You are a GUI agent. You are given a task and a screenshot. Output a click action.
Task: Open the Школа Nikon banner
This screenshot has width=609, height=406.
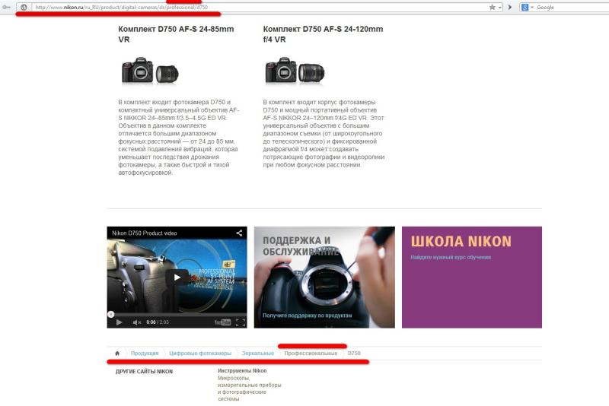point(472,278)
